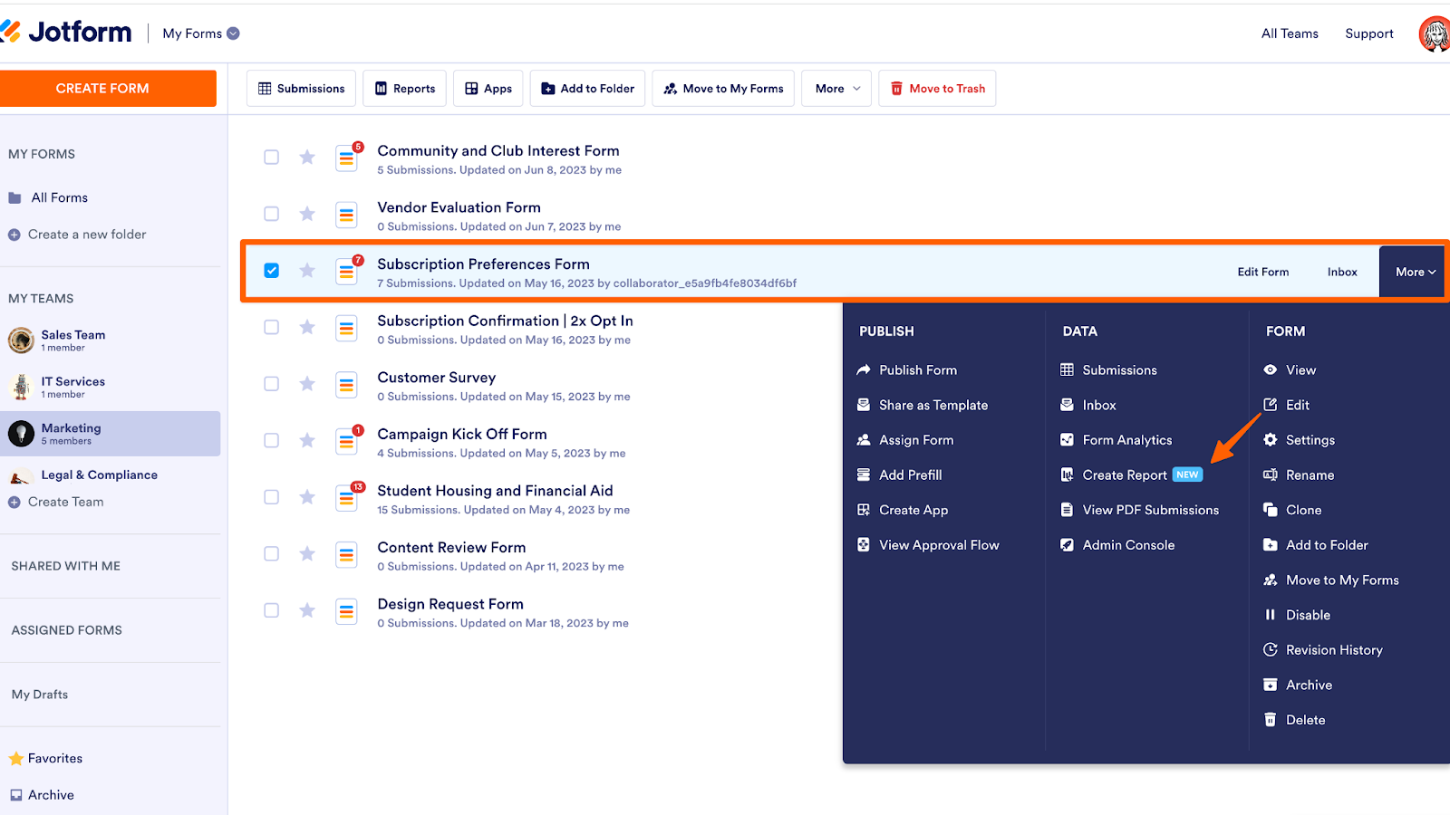Select Content Review Form checkbox

click(271, 553)
